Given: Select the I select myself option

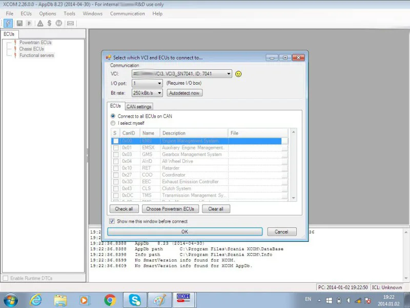Looking at the screenshot, I should pyautogui.click(x=128, y=123).
